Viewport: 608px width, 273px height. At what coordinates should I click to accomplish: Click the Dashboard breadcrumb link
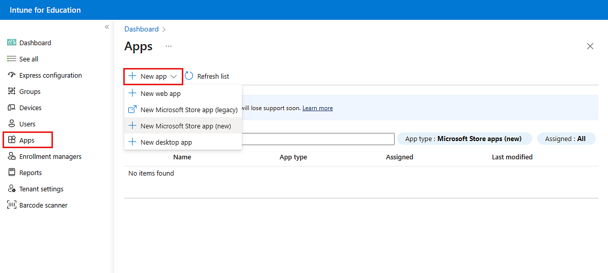pyautogui.click(x=142, y=29)
